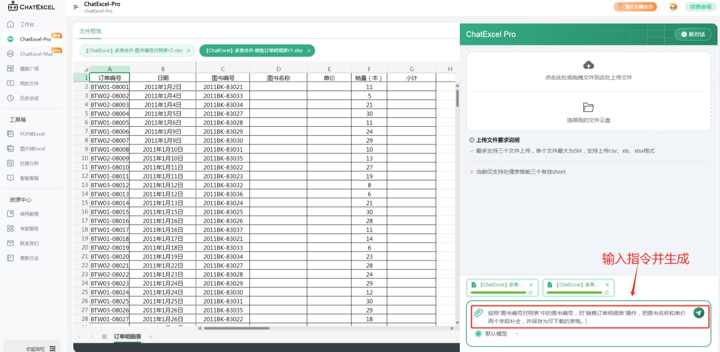Click the 新对话 button
720x352 pixels.
coord(693,34)
